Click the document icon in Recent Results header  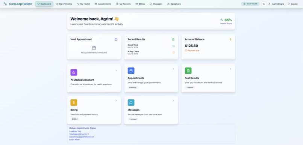point(173,39)
